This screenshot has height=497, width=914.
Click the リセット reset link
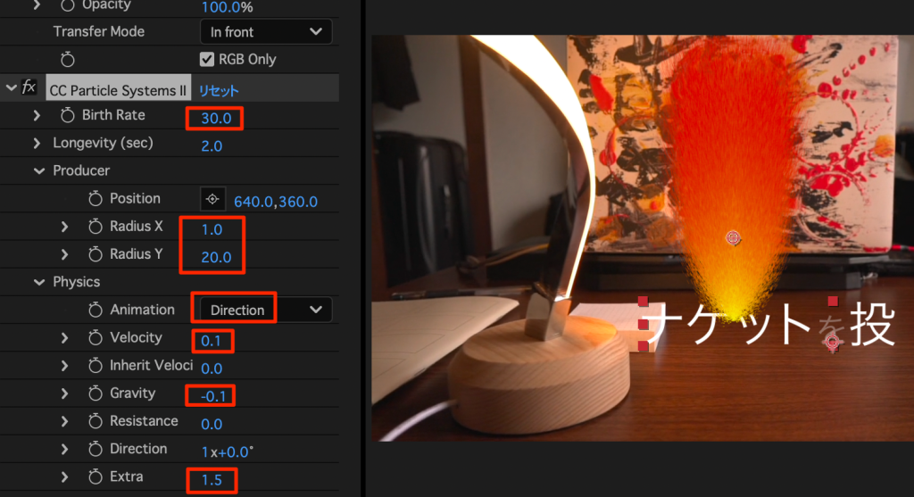(219, 91)
